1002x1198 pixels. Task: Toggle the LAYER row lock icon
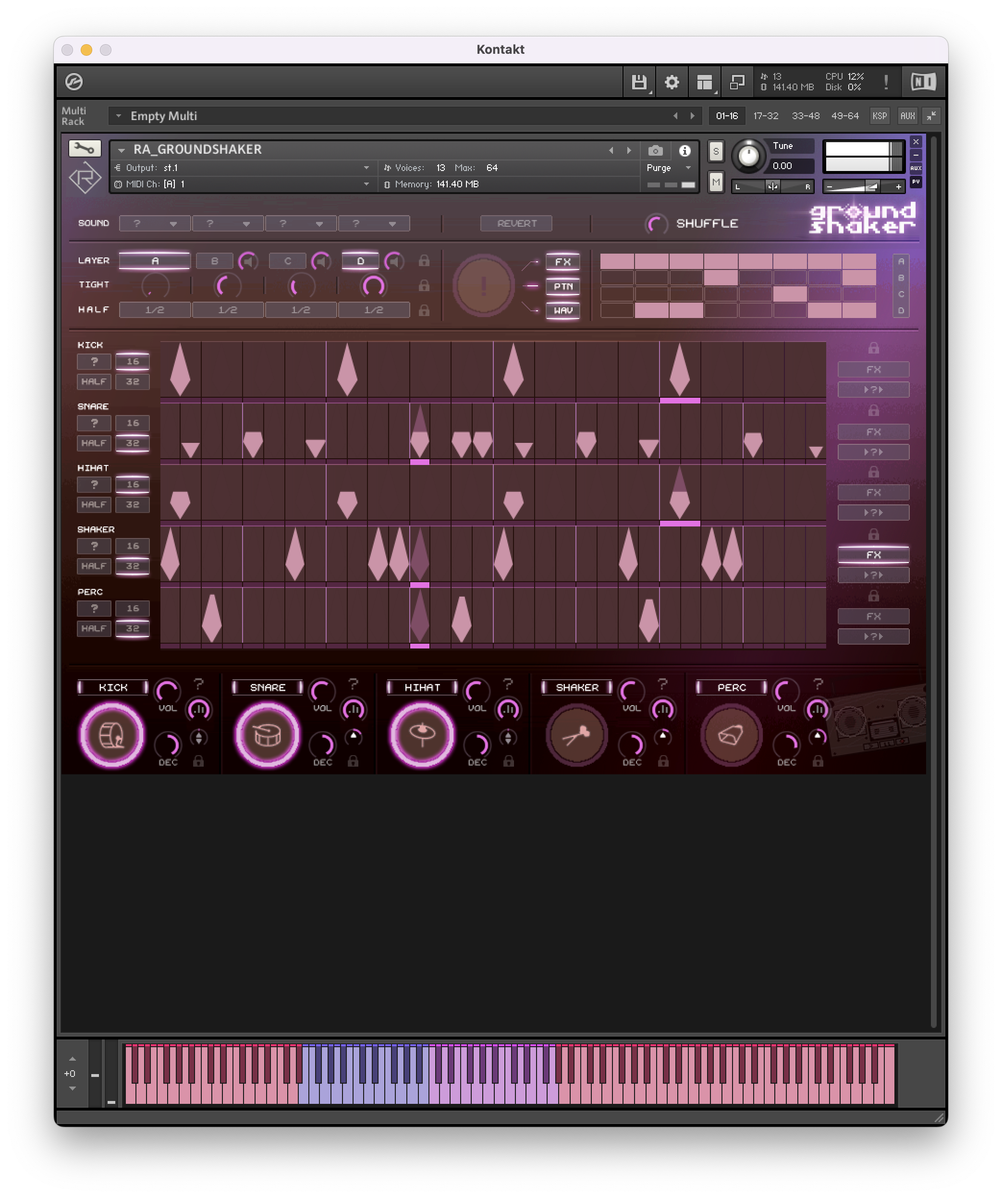click(x=424, y=261)
